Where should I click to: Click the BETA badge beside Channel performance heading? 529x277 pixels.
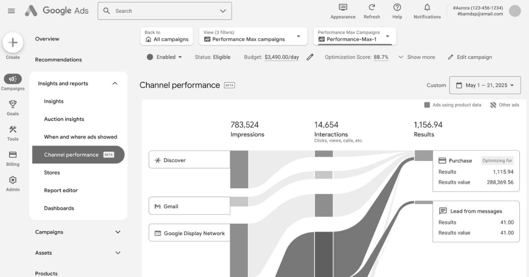point(229,85)
